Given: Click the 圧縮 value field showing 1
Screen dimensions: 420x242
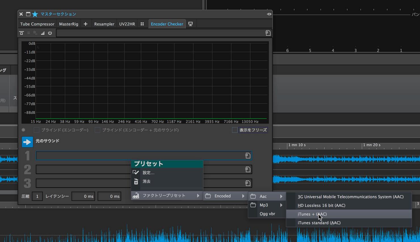Looking at the screenshot, I should (x=37, y=196).
